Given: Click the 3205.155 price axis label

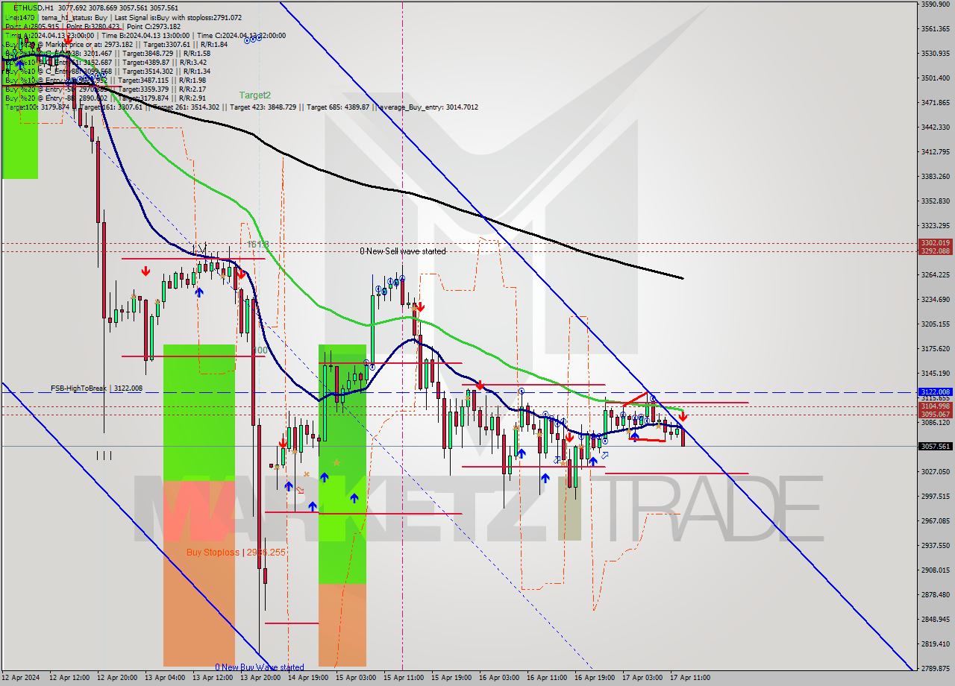Looking at the screenshot, I should tap(936, 324).
